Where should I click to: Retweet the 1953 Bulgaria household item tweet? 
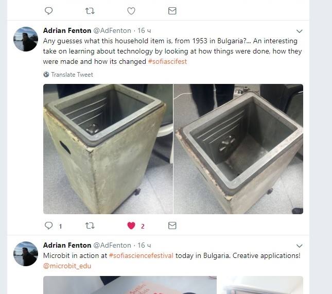click(90, 226)
